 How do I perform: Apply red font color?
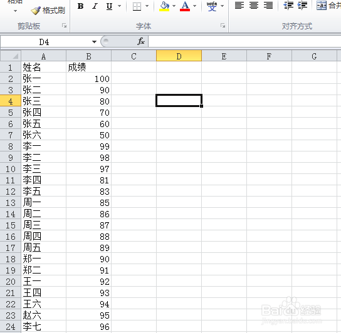[x=185, y=6]
